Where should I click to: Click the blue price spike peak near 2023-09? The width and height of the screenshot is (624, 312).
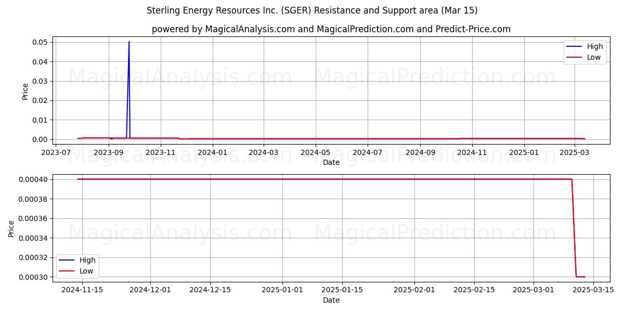pyautogui.click(x=129, y=42)
